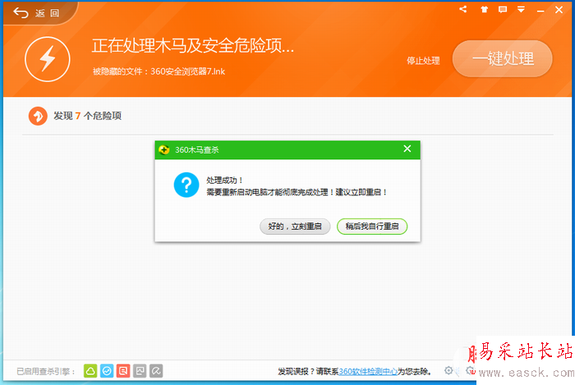The height and width of the screenshot is (385, 575).
Task: Click the 360木马查杀 dialog logo icon
Action: 164,150
